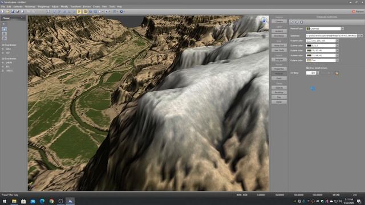Open the Fog panel

pos(279,97)
